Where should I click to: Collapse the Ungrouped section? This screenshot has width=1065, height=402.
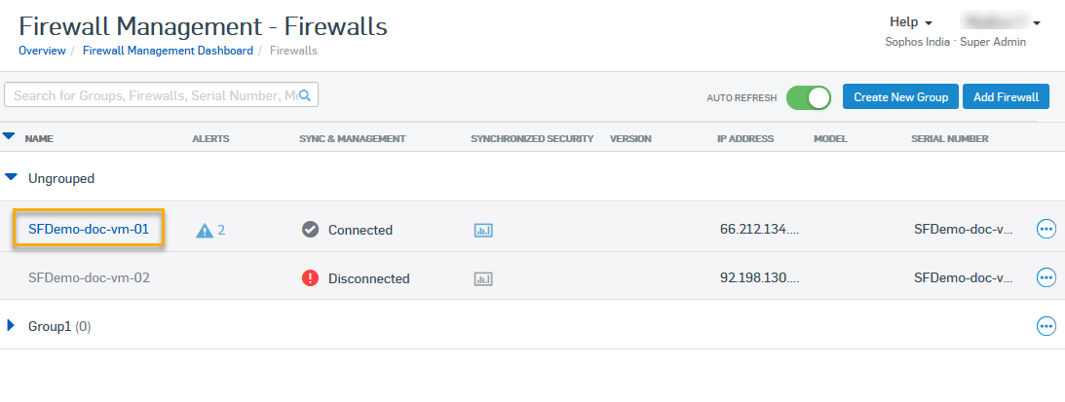pos(12,178)
